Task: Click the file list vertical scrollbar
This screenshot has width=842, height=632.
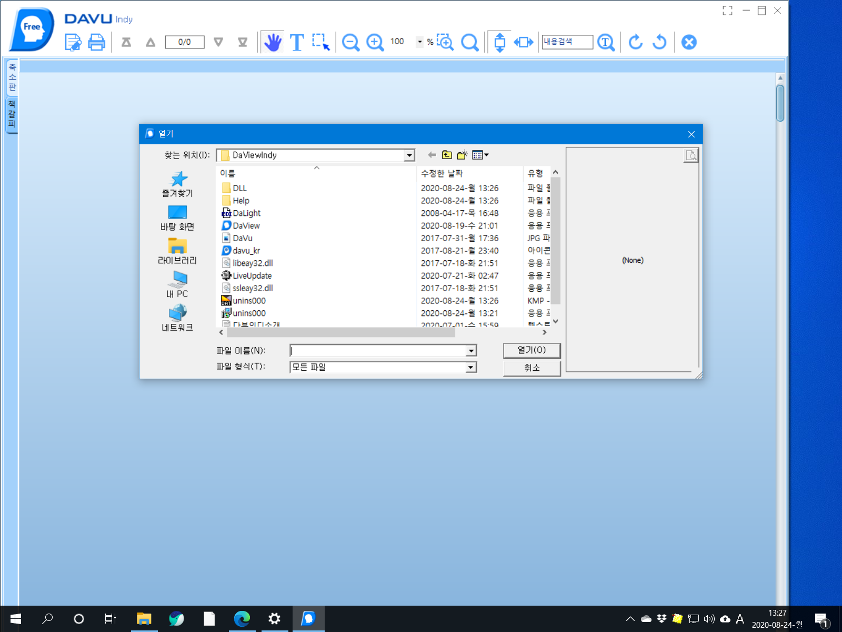Action: click(555, 241)
